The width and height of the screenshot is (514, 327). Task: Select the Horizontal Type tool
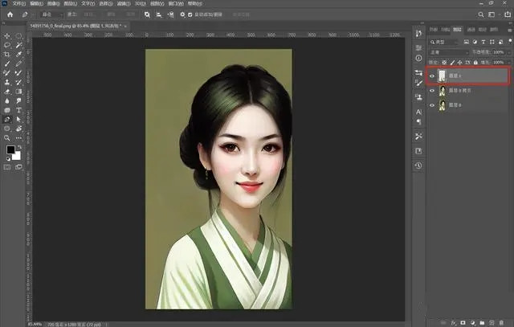[18, 110]
